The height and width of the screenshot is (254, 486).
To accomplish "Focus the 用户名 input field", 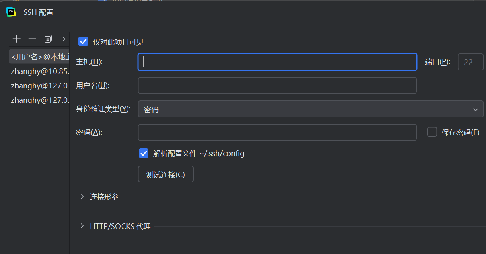I will coord(277,86).
